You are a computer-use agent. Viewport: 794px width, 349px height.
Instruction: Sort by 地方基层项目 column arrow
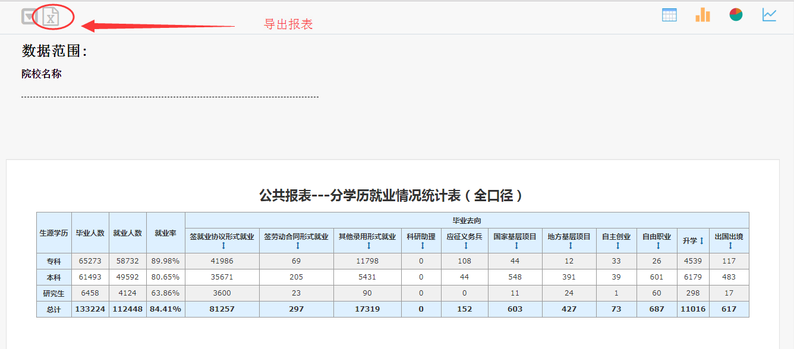[569, 245]
